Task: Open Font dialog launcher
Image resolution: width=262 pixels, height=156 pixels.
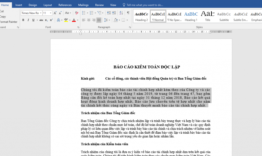Action: click(78, 27)
